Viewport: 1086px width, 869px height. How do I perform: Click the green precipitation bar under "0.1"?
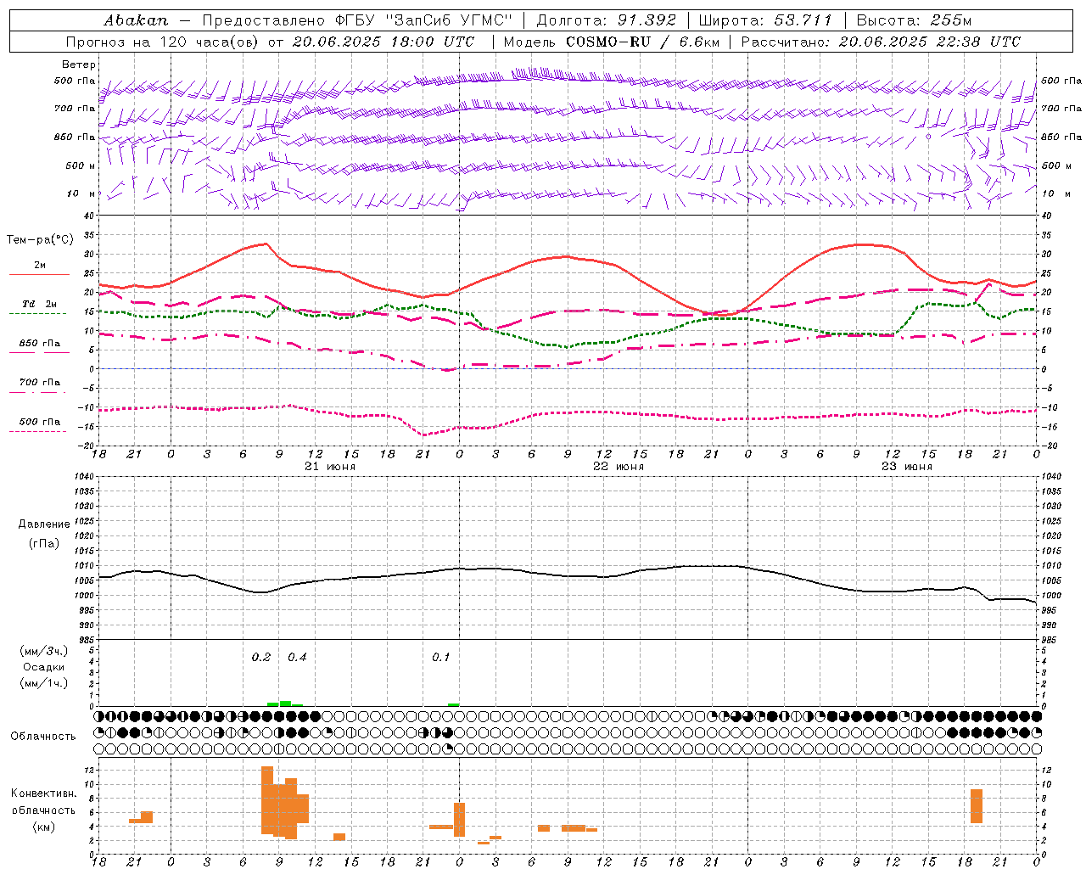(x=454, y=704)
